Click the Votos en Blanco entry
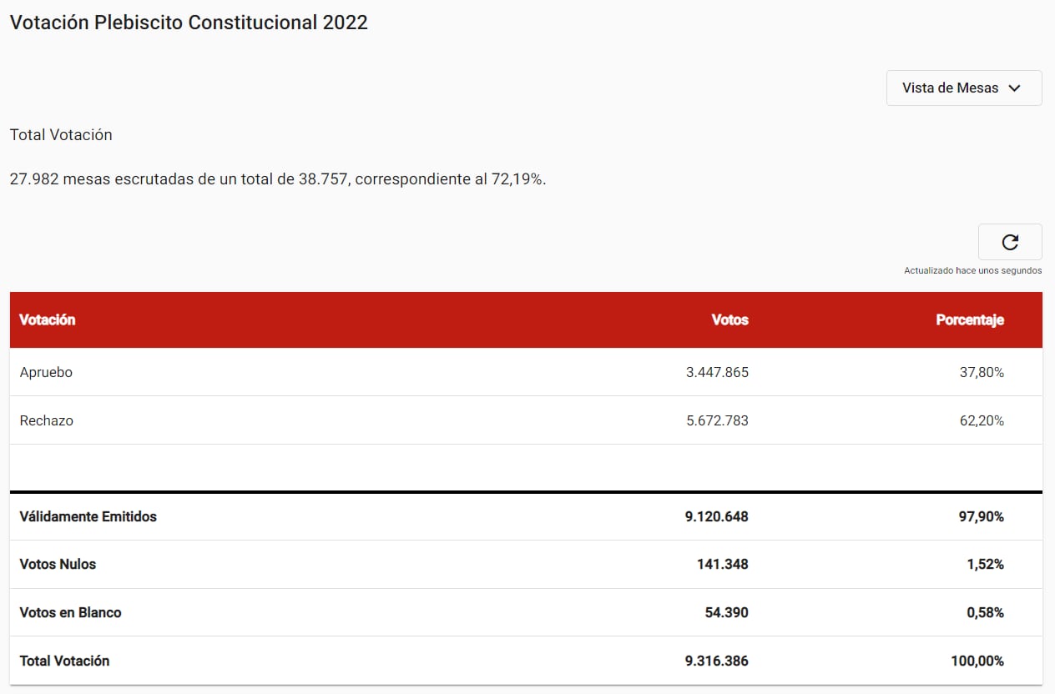The image size is (1055, 694). [526, 612]
